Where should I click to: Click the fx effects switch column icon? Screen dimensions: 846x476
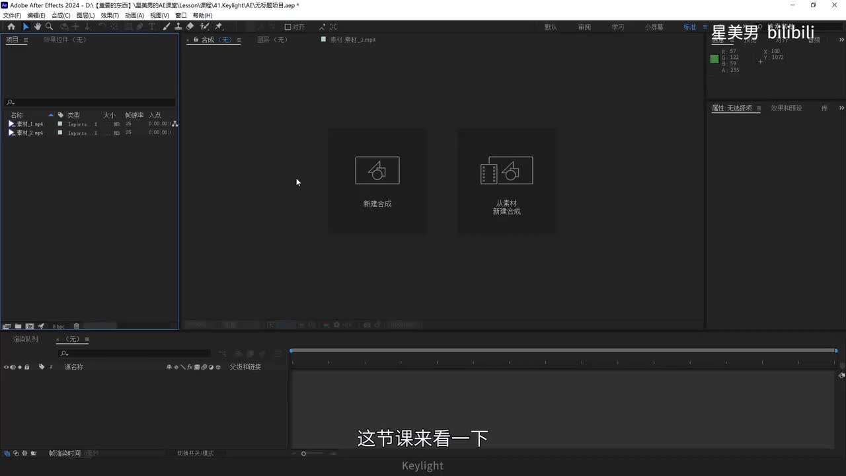pyautogui.click(x=190, y=367)
